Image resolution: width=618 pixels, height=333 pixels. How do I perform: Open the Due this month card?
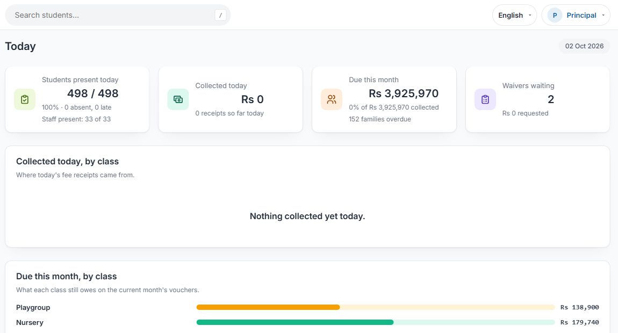click(384, 99)
